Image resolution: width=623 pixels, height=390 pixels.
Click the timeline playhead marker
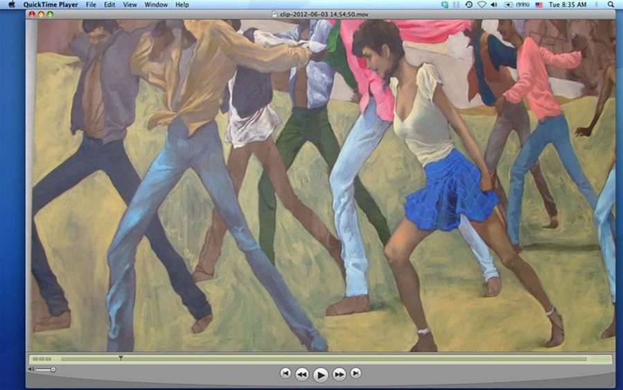[x=121, y=358]
